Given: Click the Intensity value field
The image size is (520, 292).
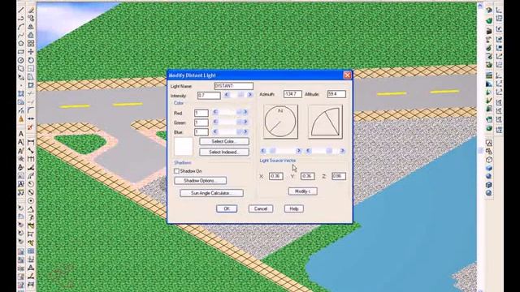Looking at the screenshot, I should tap(209, 96).
